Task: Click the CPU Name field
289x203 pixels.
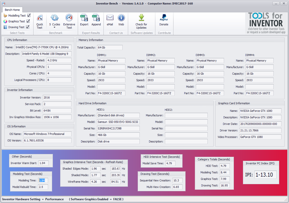Action: (43, 47)
